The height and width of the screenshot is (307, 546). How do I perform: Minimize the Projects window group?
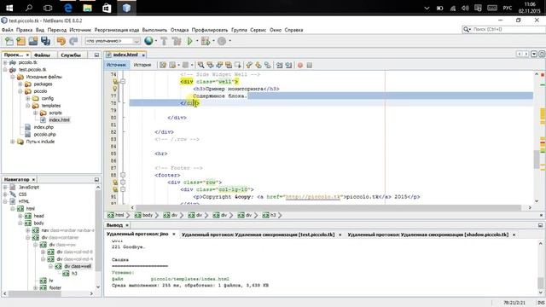[x=96, y=55]
